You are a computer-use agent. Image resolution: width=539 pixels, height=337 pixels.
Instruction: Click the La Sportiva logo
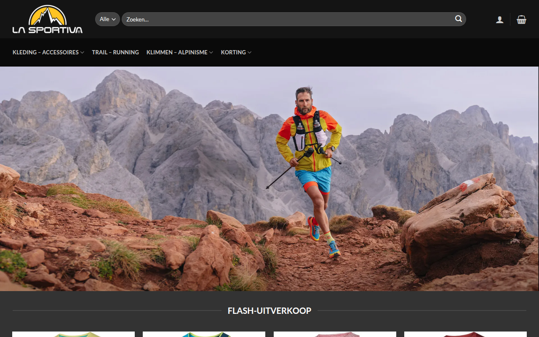[x=48, y=19]
